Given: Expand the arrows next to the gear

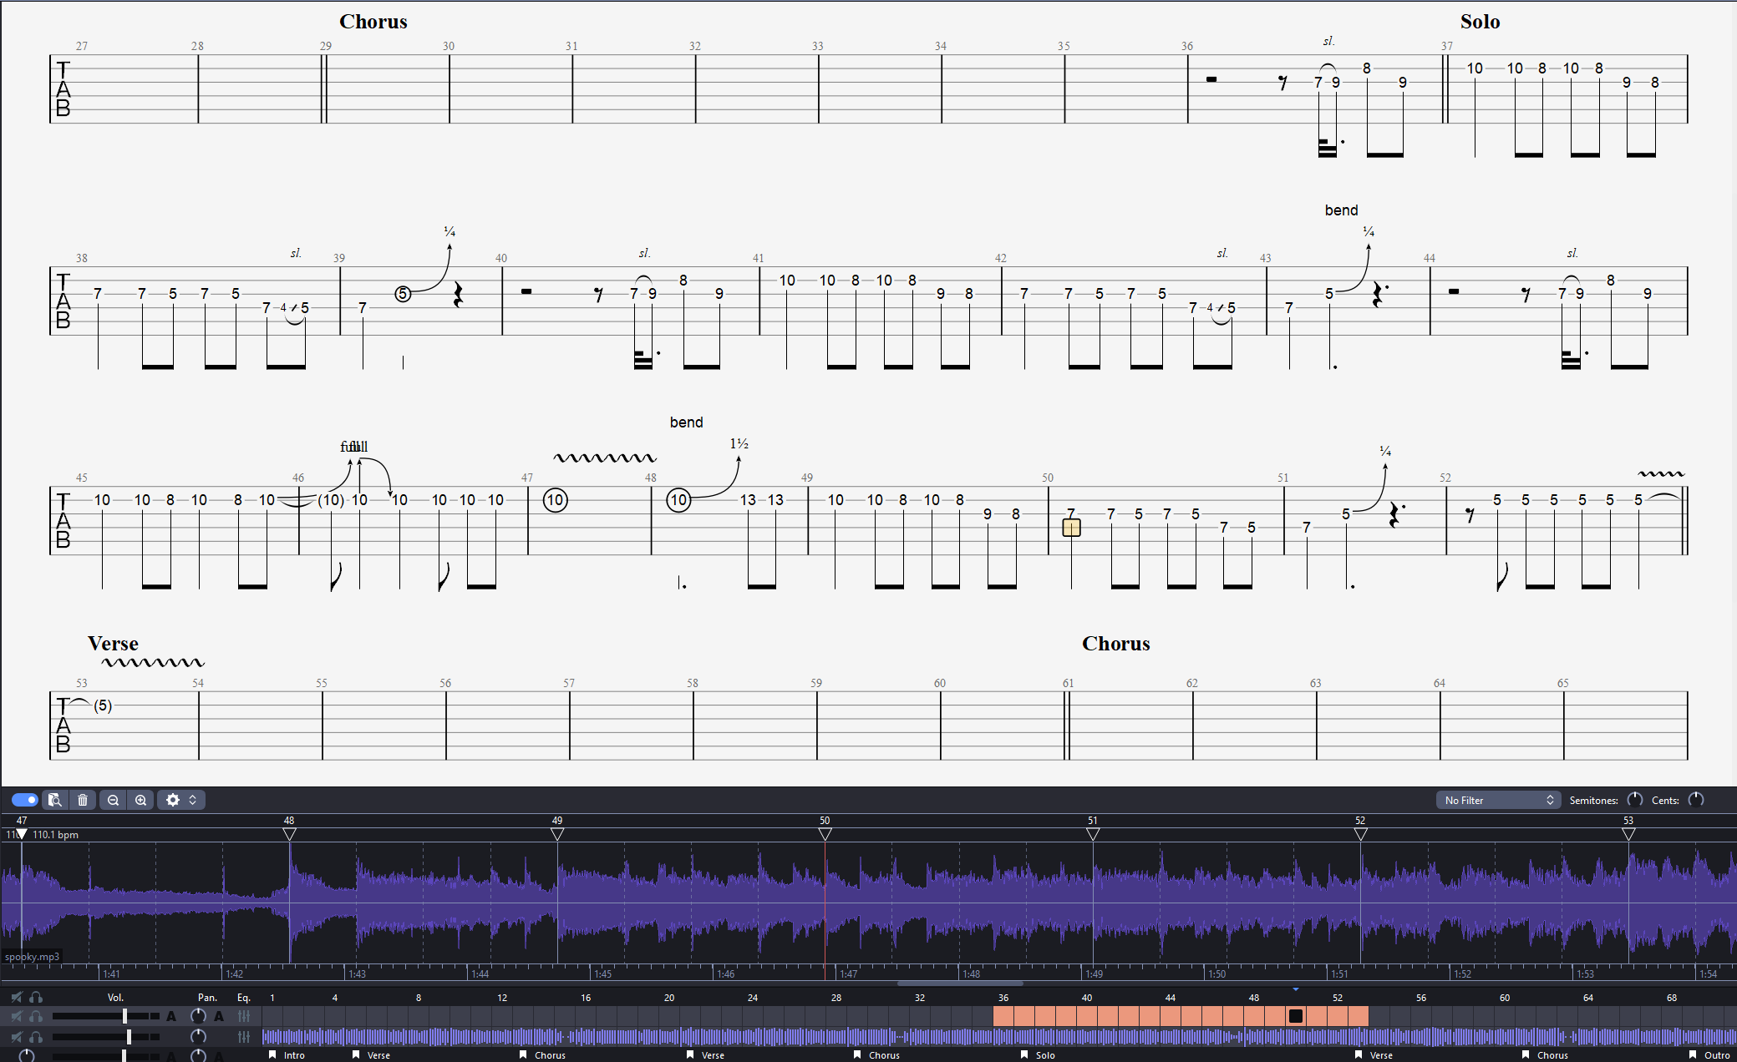Looking at the screenshot, I should (x=193, y=800).
